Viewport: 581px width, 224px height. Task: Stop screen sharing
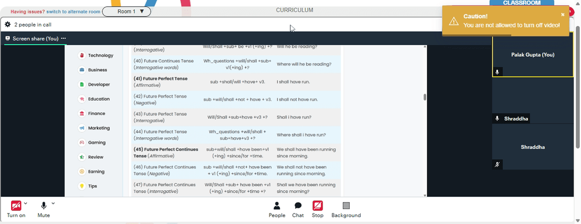click(318, 209)
